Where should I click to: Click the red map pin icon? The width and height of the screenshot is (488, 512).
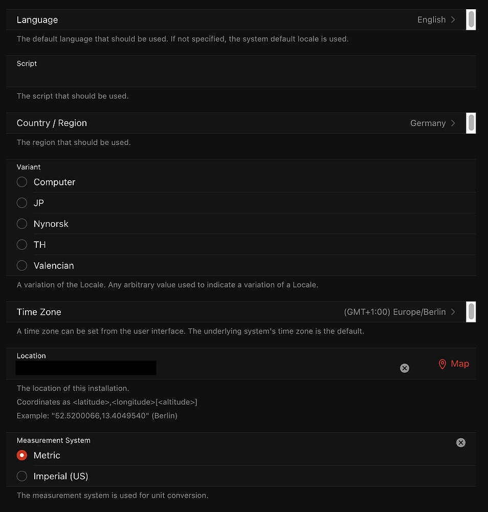[442, 364]
